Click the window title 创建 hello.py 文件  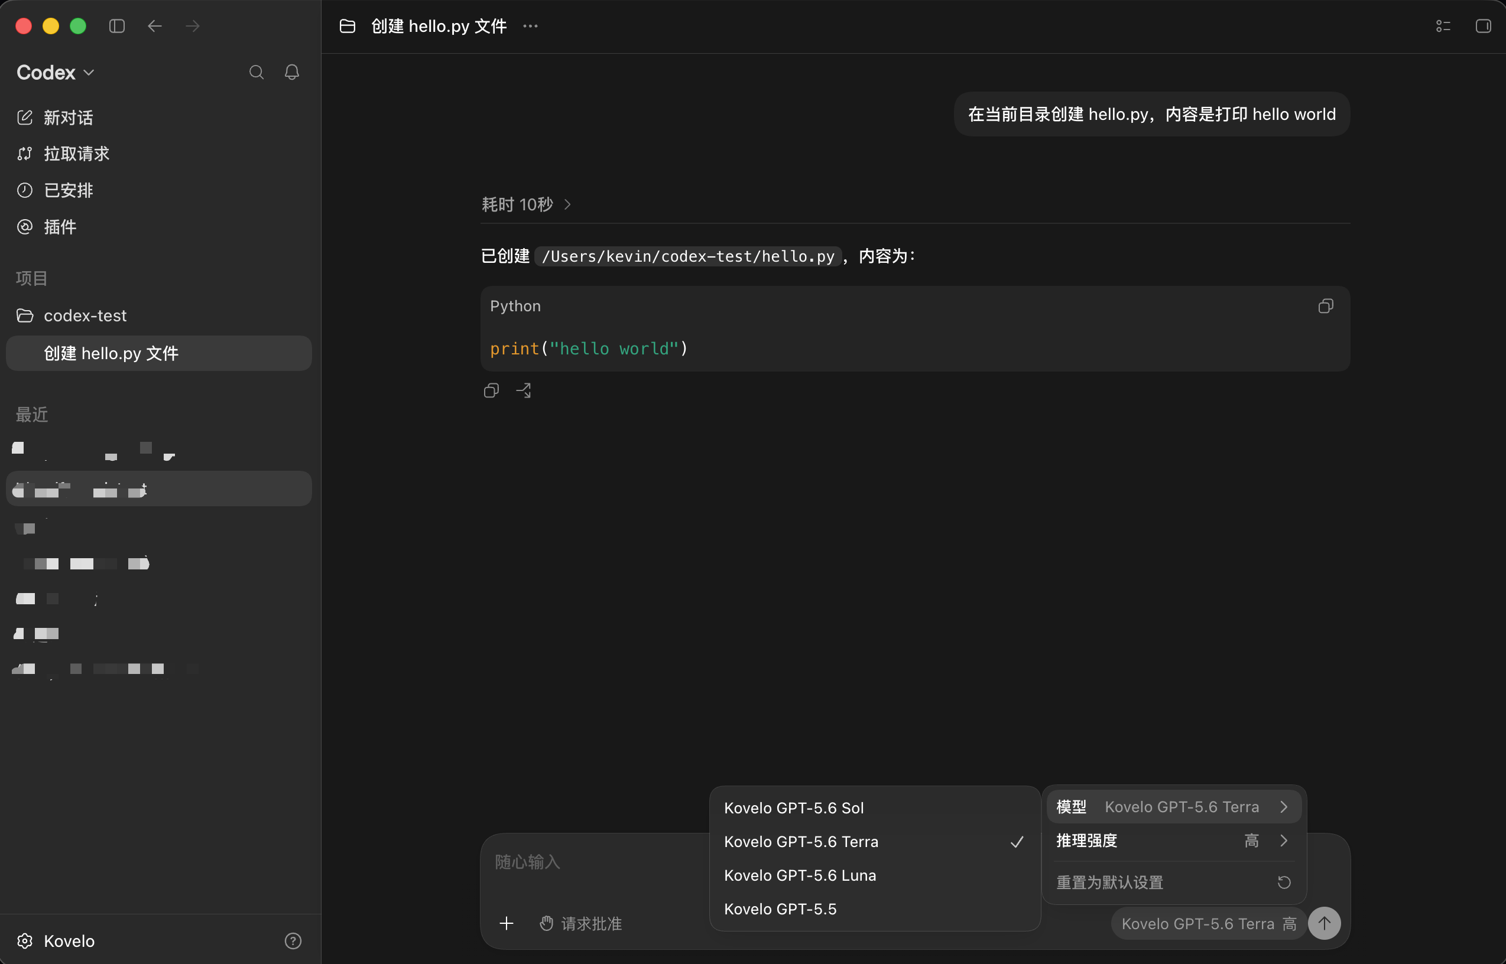(x=439, y=25)
